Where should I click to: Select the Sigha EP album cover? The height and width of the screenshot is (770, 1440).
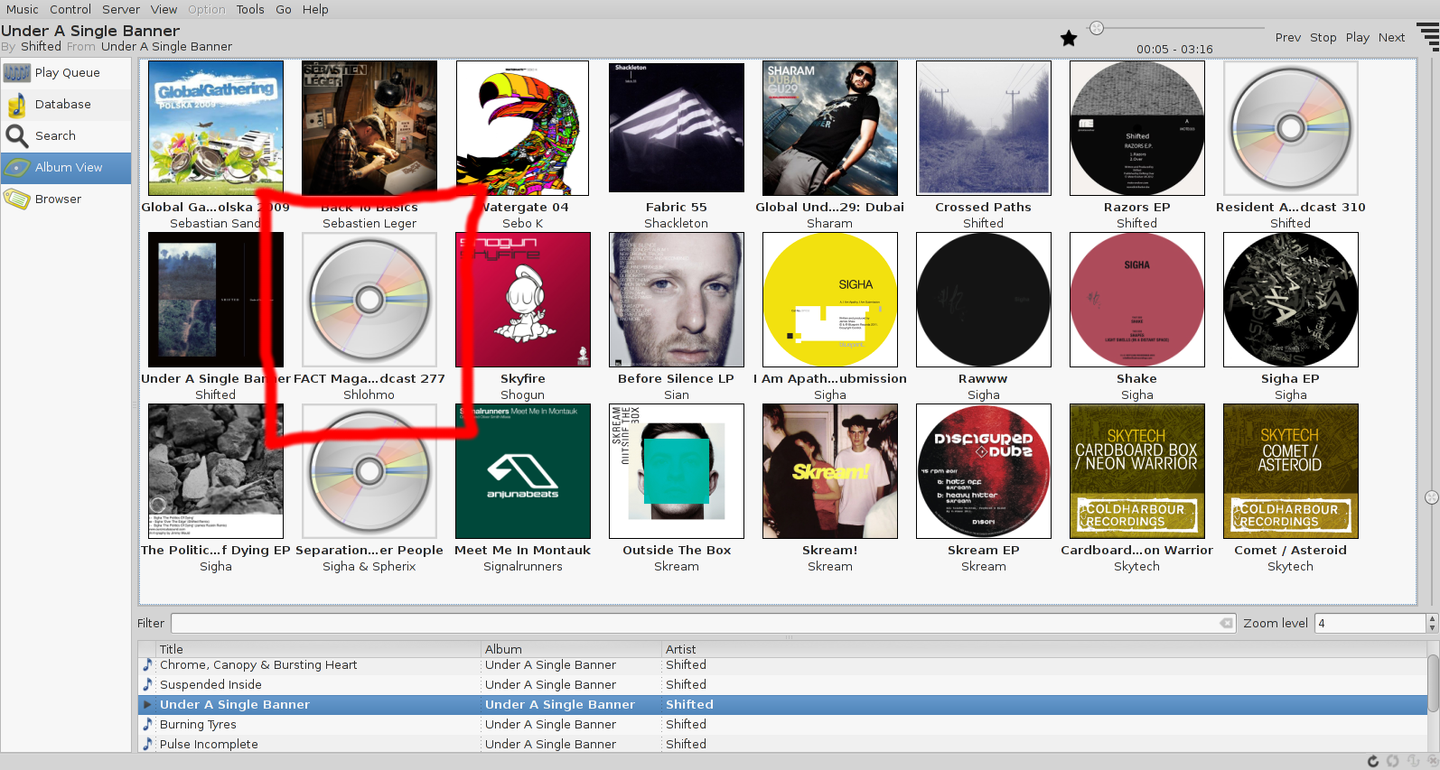click(1291, 300)
